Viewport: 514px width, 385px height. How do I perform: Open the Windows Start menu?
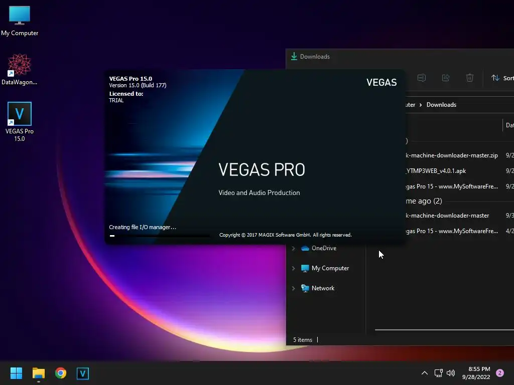point(16,373)
